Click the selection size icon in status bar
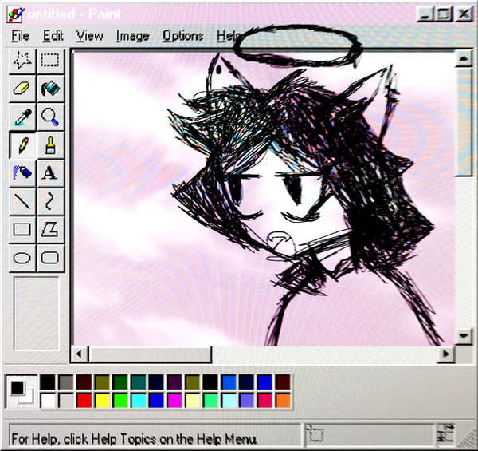The image size is (478, 451). click(445, 434)
